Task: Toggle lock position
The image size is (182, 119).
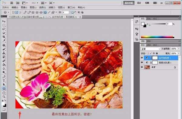Action: tap(154, 53)
